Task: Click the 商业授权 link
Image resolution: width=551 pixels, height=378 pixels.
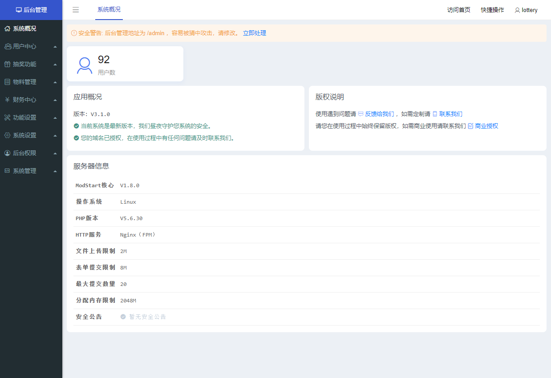Action: point(486,126)
